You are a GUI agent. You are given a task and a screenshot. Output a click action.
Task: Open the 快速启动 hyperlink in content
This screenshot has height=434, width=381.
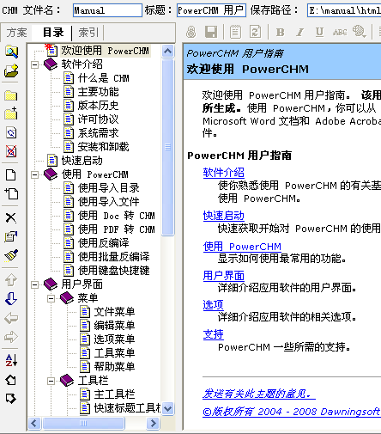click(224, 216)
